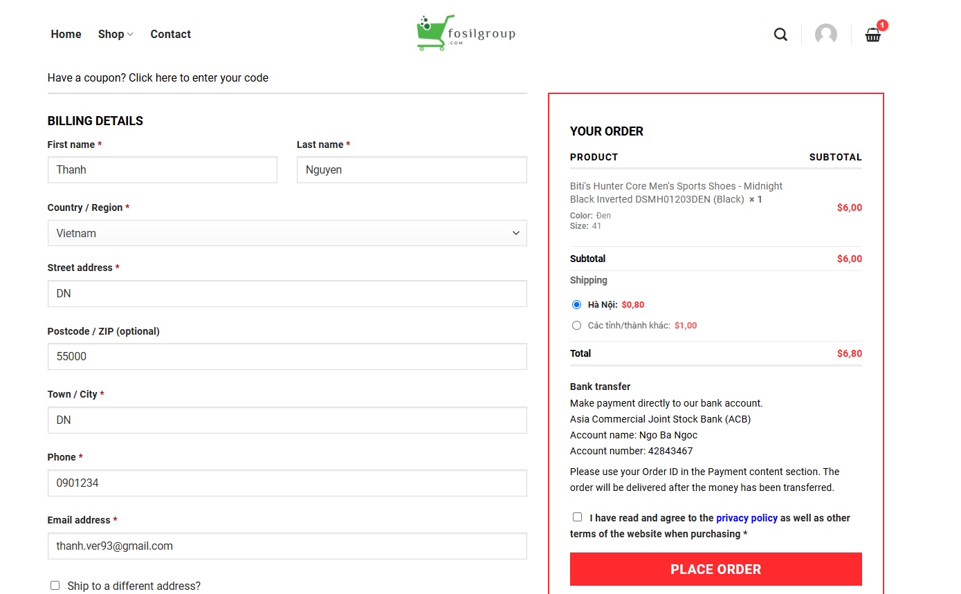The width and height of the screenshot is (961, 594).
Task: Click into the Email address field
Action: click(287, 546)
